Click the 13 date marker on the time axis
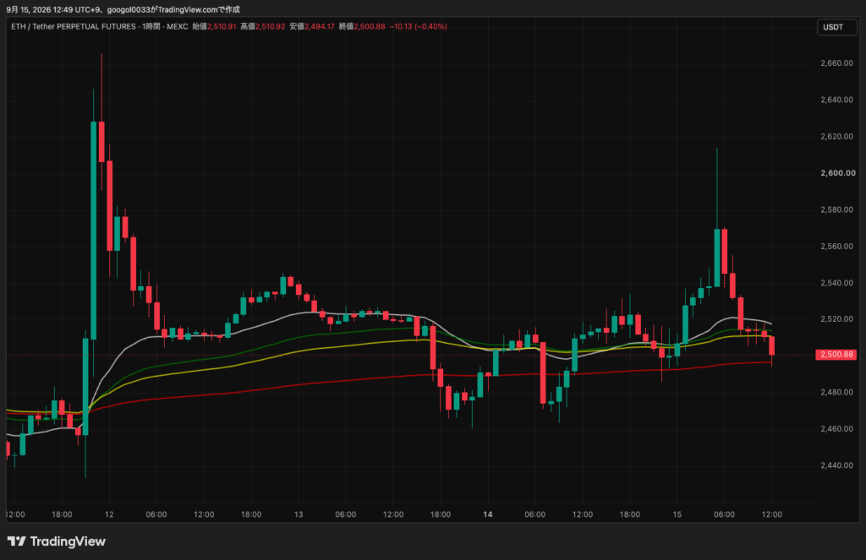 pyautogui.click(x=299, y=514)
